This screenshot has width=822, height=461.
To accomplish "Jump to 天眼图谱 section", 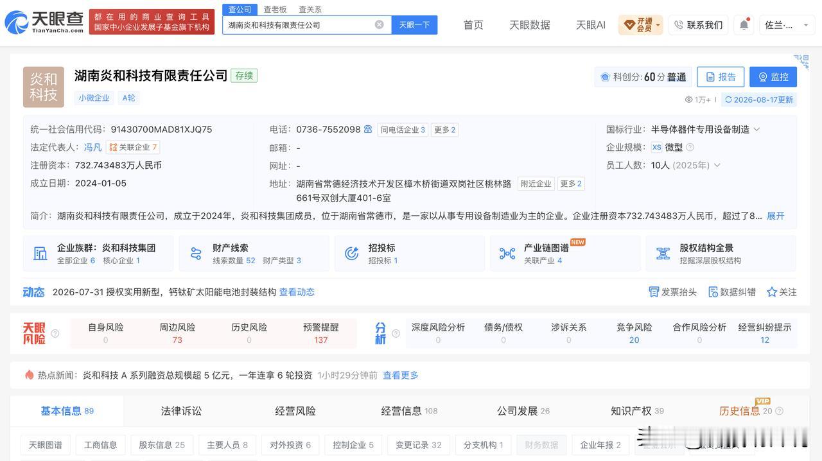I will click(46, 445).
